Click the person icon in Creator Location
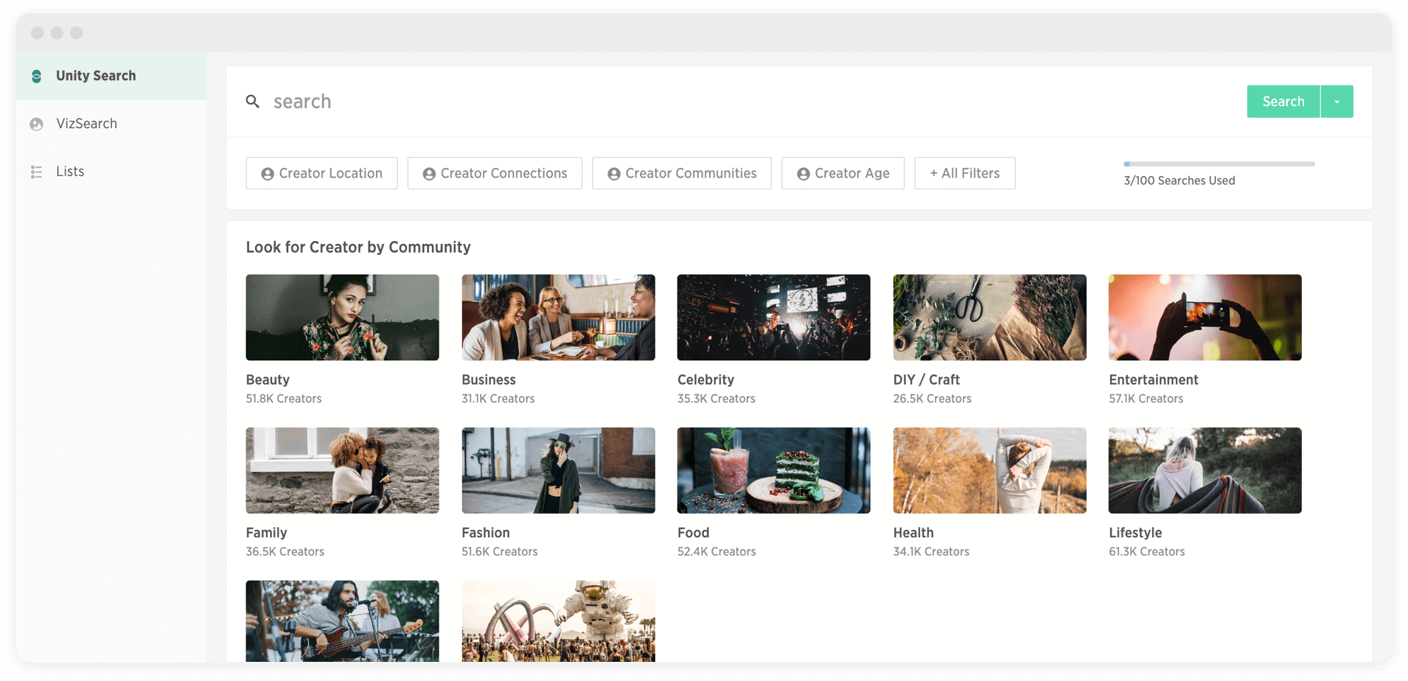The image size is (1408, 681). coord(268,174)
